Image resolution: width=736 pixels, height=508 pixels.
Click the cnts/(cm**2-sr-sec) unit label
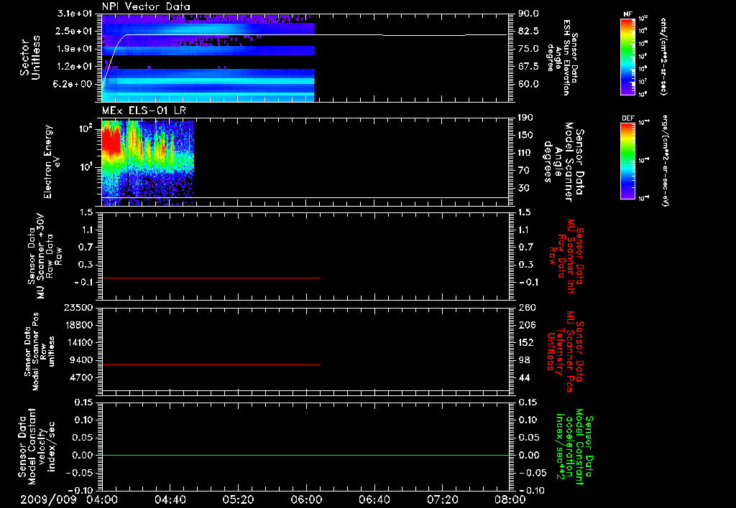pos(663,57)
